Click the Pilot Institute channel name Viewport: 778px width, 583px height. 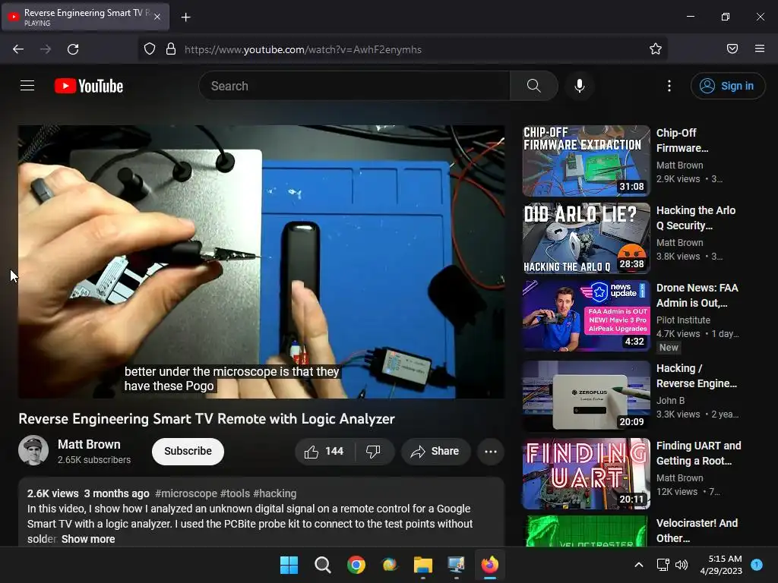click(683, 320)
